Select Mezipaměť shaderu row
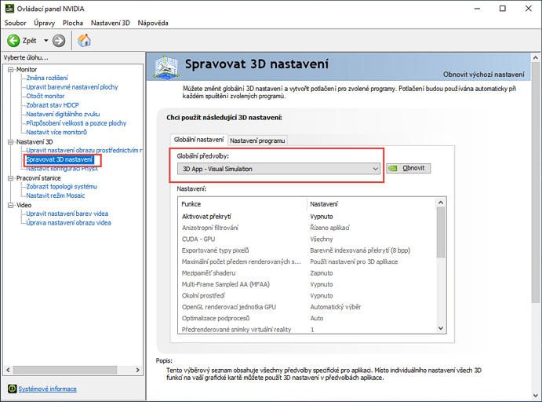 tap(307, 273)
